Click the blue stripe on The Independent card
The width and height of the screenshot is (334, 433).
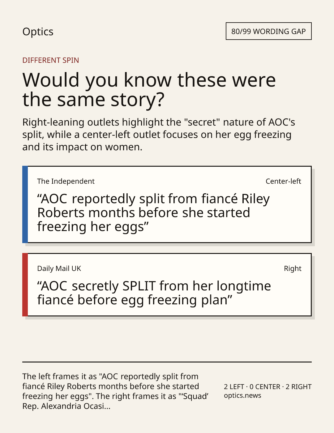coord(25,204)
